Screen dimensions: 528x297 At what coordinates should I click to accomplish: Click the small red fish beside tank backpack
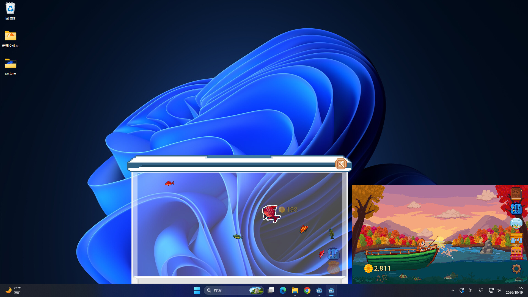(x=321, y=254)
